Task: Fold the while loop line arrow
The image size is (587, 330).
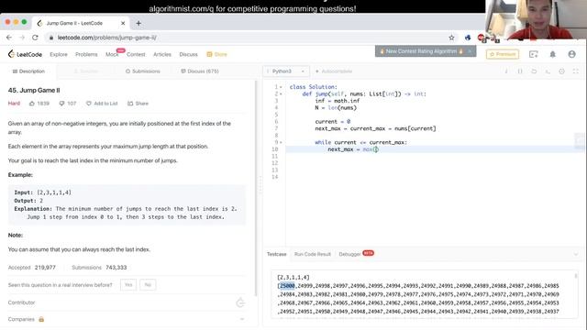Action: click(281, 142)
